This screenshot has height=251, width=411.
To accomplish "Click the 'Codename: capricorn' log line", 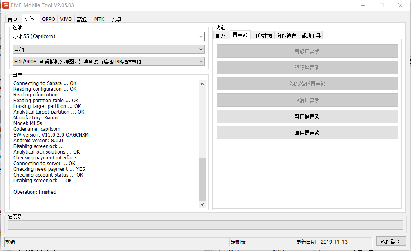I will tap(37, 129).
